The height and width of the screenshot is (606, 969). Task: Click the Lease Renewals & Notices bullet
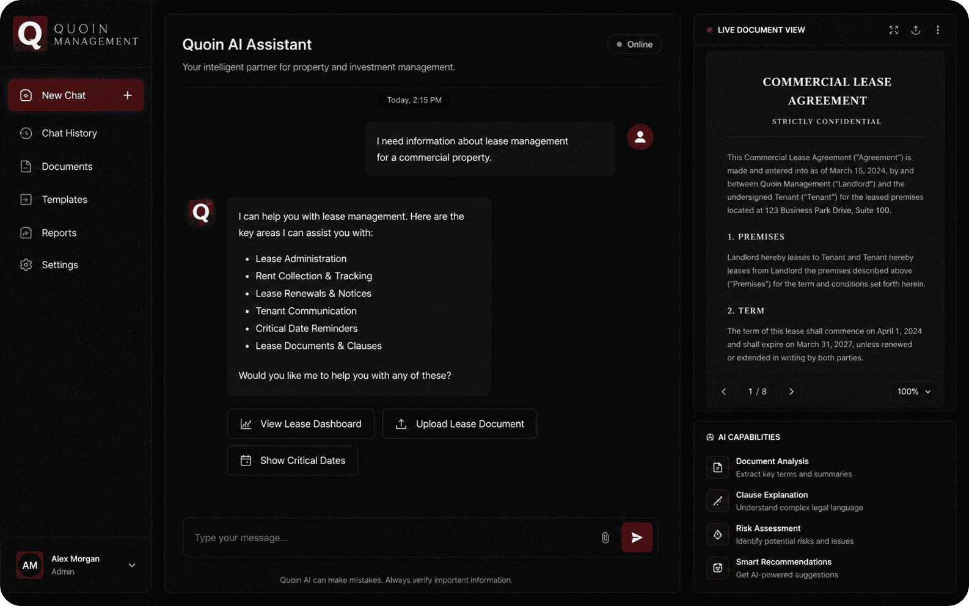click(x=313, y=294)
